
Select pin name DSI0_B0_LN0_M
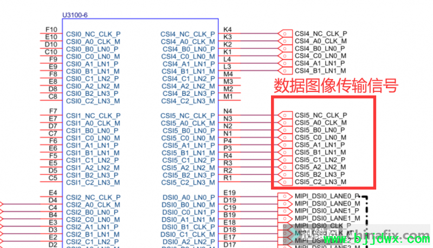[x=189, y=205]
